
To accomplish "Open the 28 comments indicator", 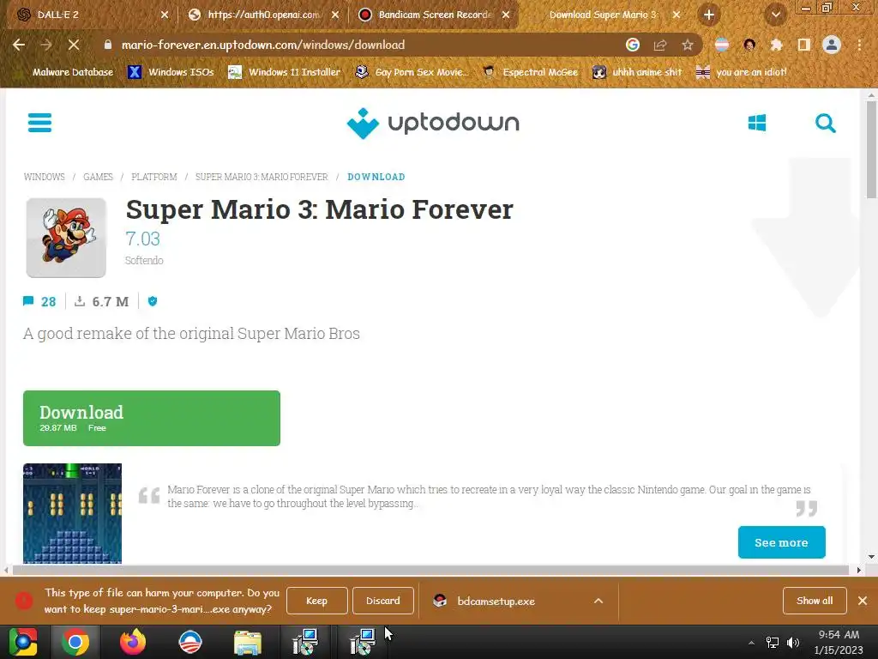I will pyautogui.click(x=39, y=301).
